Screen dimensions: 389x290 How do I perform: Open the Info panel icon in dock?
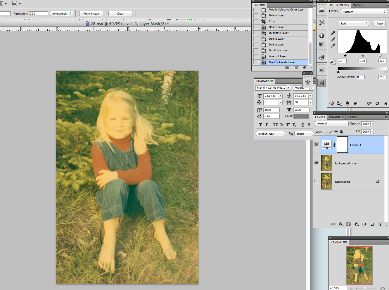pos(322,36)
